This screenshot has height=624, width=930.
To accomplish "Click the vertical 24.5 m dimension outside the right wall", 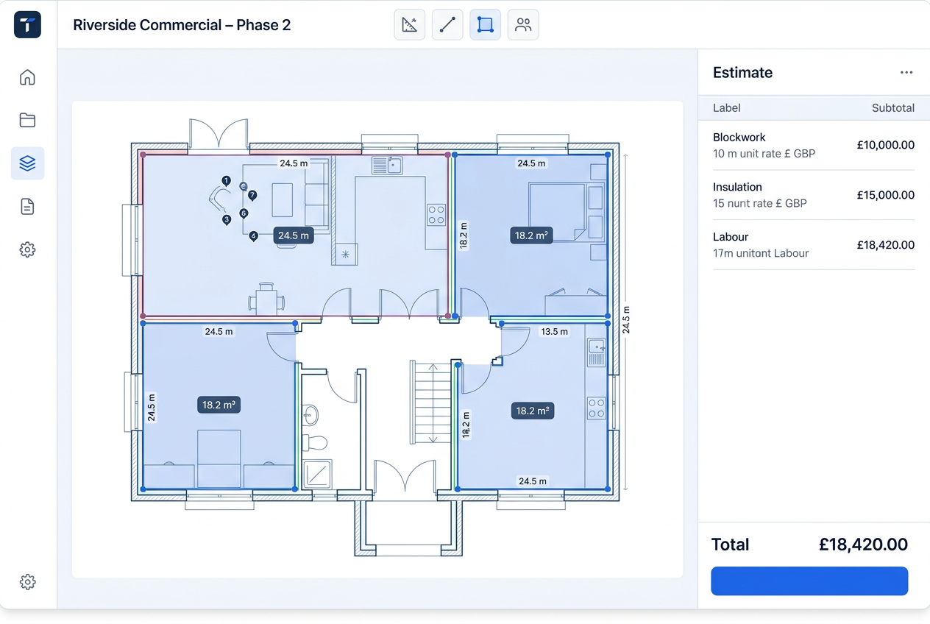I will (626, 320).
